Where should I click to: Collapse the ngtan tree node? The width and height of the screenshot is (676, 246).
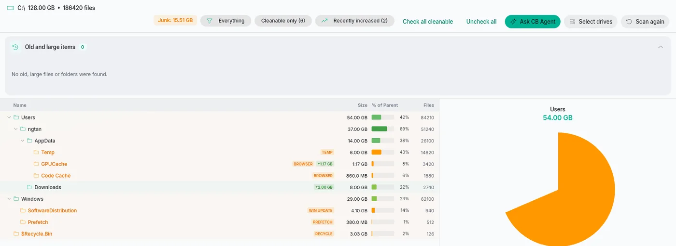(16, 129)
